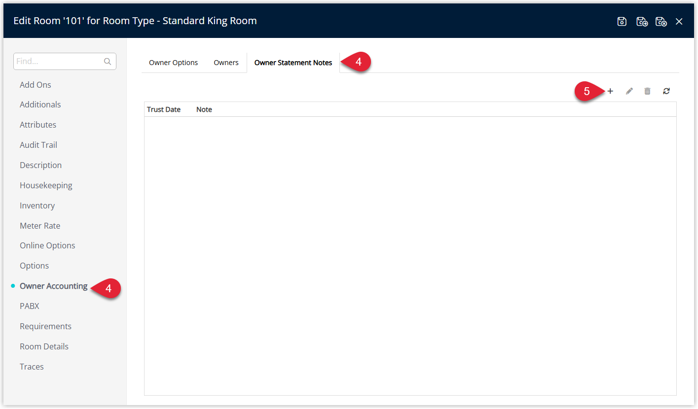
Task: Open PABX section
Action: (29, 306)
